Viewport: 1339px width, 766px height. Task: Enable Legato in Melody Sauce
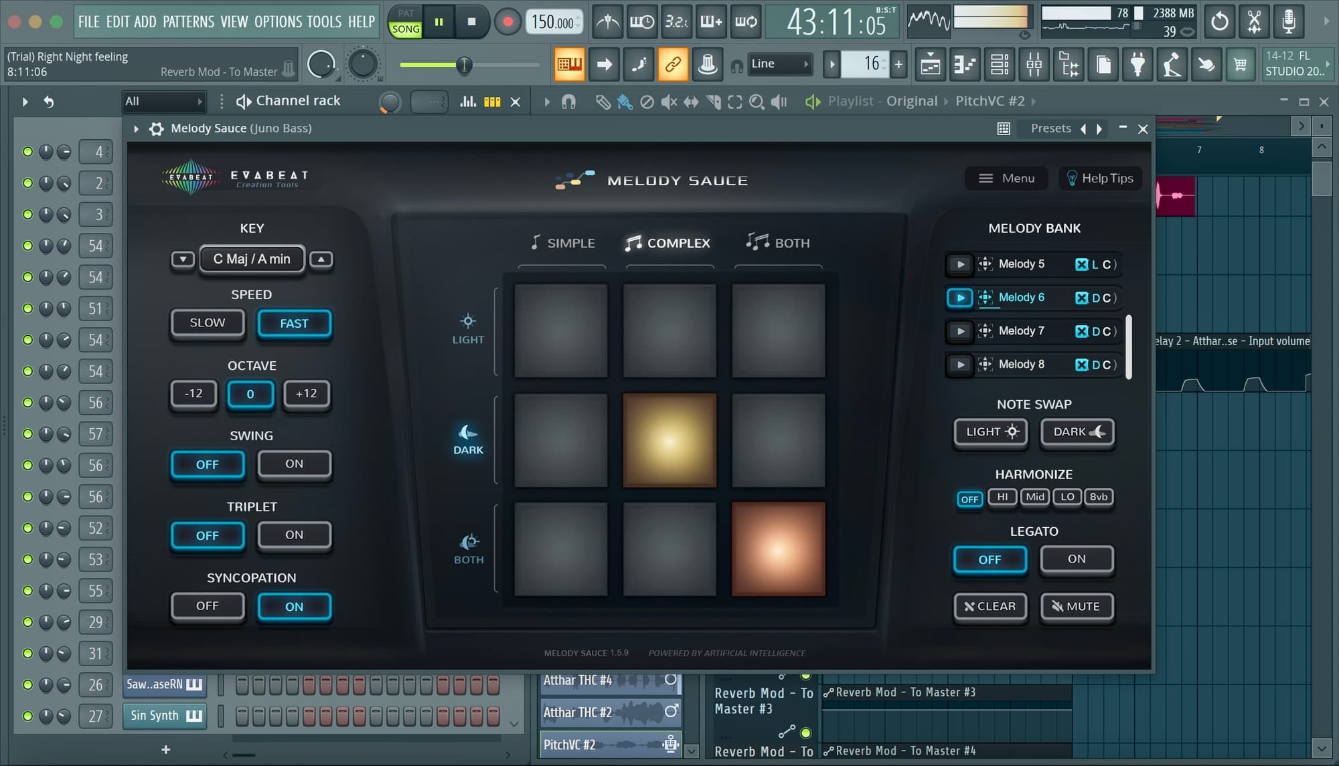point(1076,559)
